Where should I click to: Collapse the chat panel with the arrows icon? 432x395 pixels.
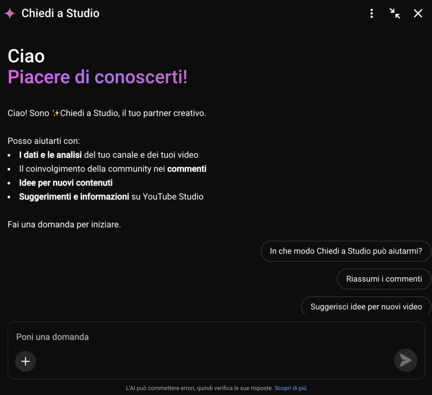(395, 14)
